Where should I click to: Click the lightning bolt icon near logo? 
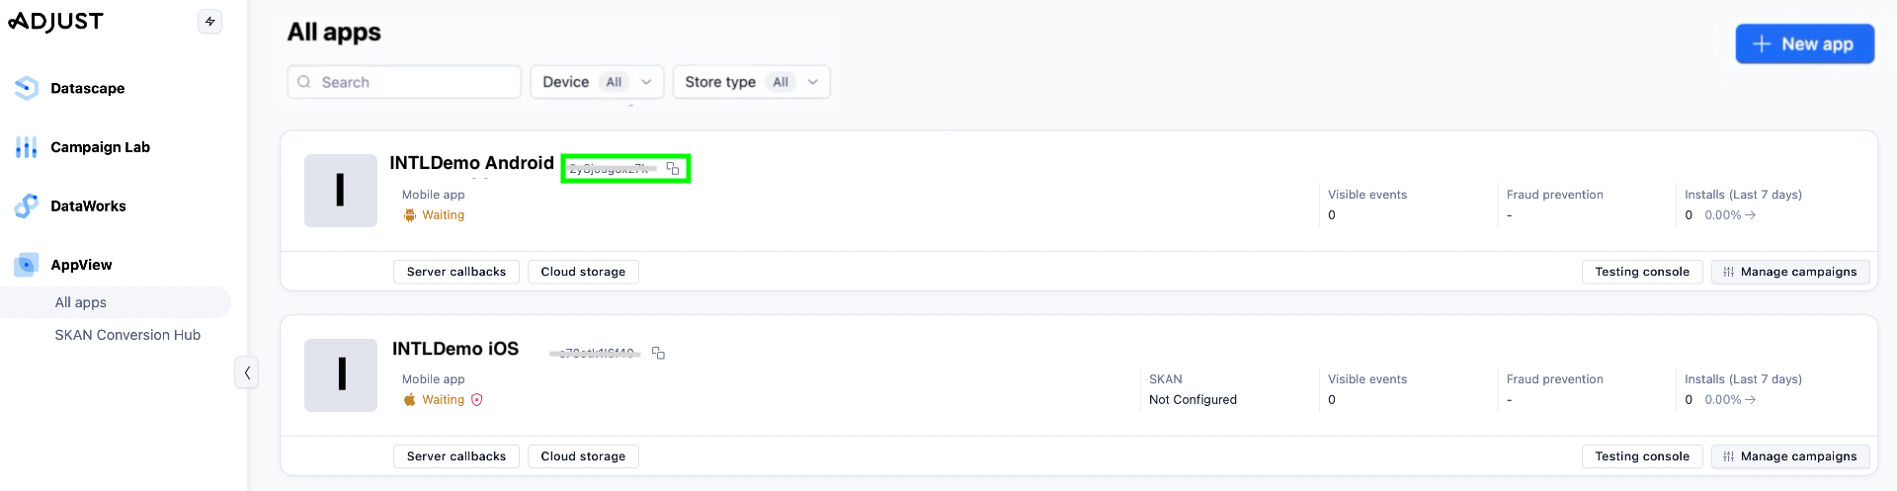[210, 22]
